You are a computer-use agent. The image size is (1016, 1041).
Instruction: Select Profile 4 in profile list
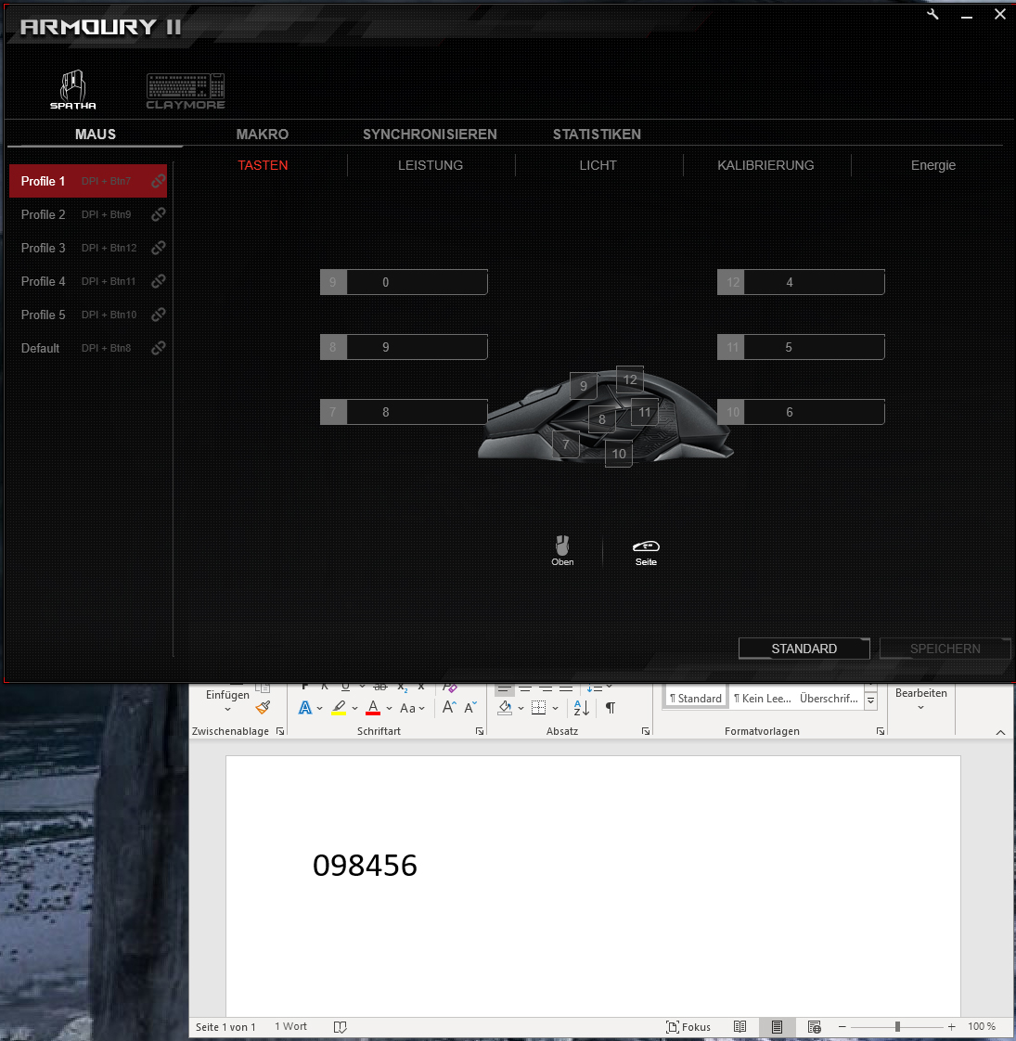click(x=87, y=281)
